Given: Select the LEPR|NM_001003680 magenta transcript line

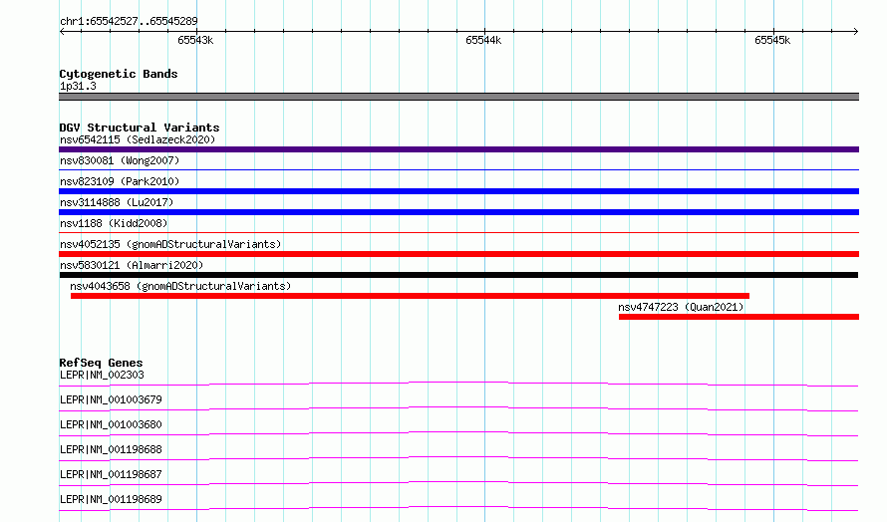Looking at the screenshot, I should click(458, 433).
